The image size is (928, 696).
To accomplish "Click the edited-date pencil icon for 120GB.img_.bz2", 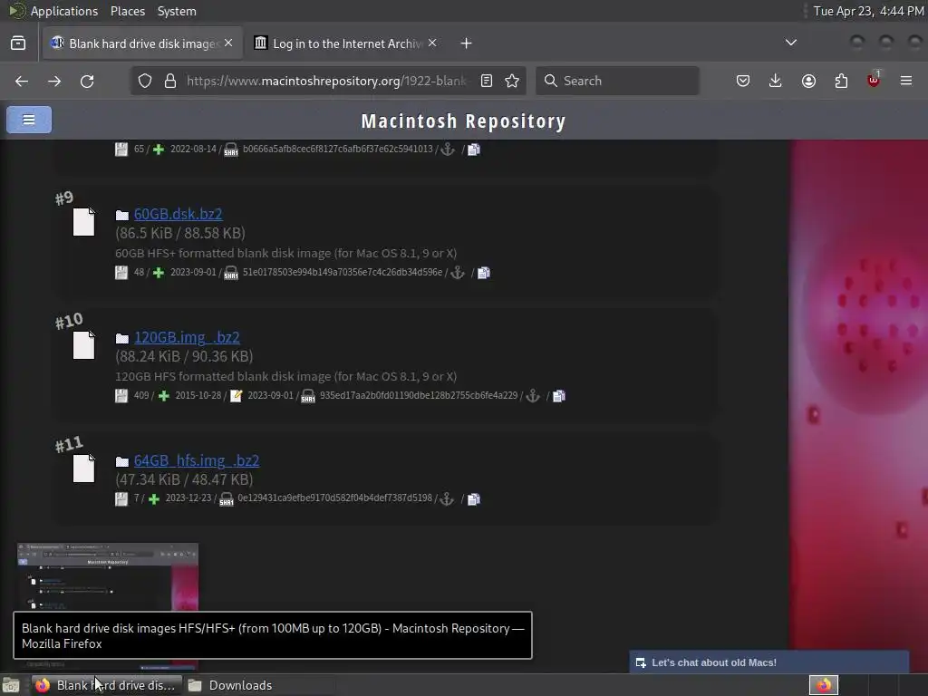I will pos(236,396).
